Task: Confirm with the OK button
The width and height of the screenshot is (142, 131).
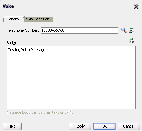Action: [x=105, y=126]
